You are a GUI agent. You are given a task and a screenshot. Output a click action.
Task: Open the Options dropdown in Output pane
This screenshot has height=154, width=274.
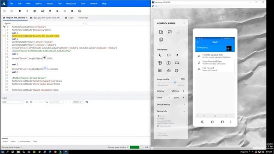tap(78, 102)
